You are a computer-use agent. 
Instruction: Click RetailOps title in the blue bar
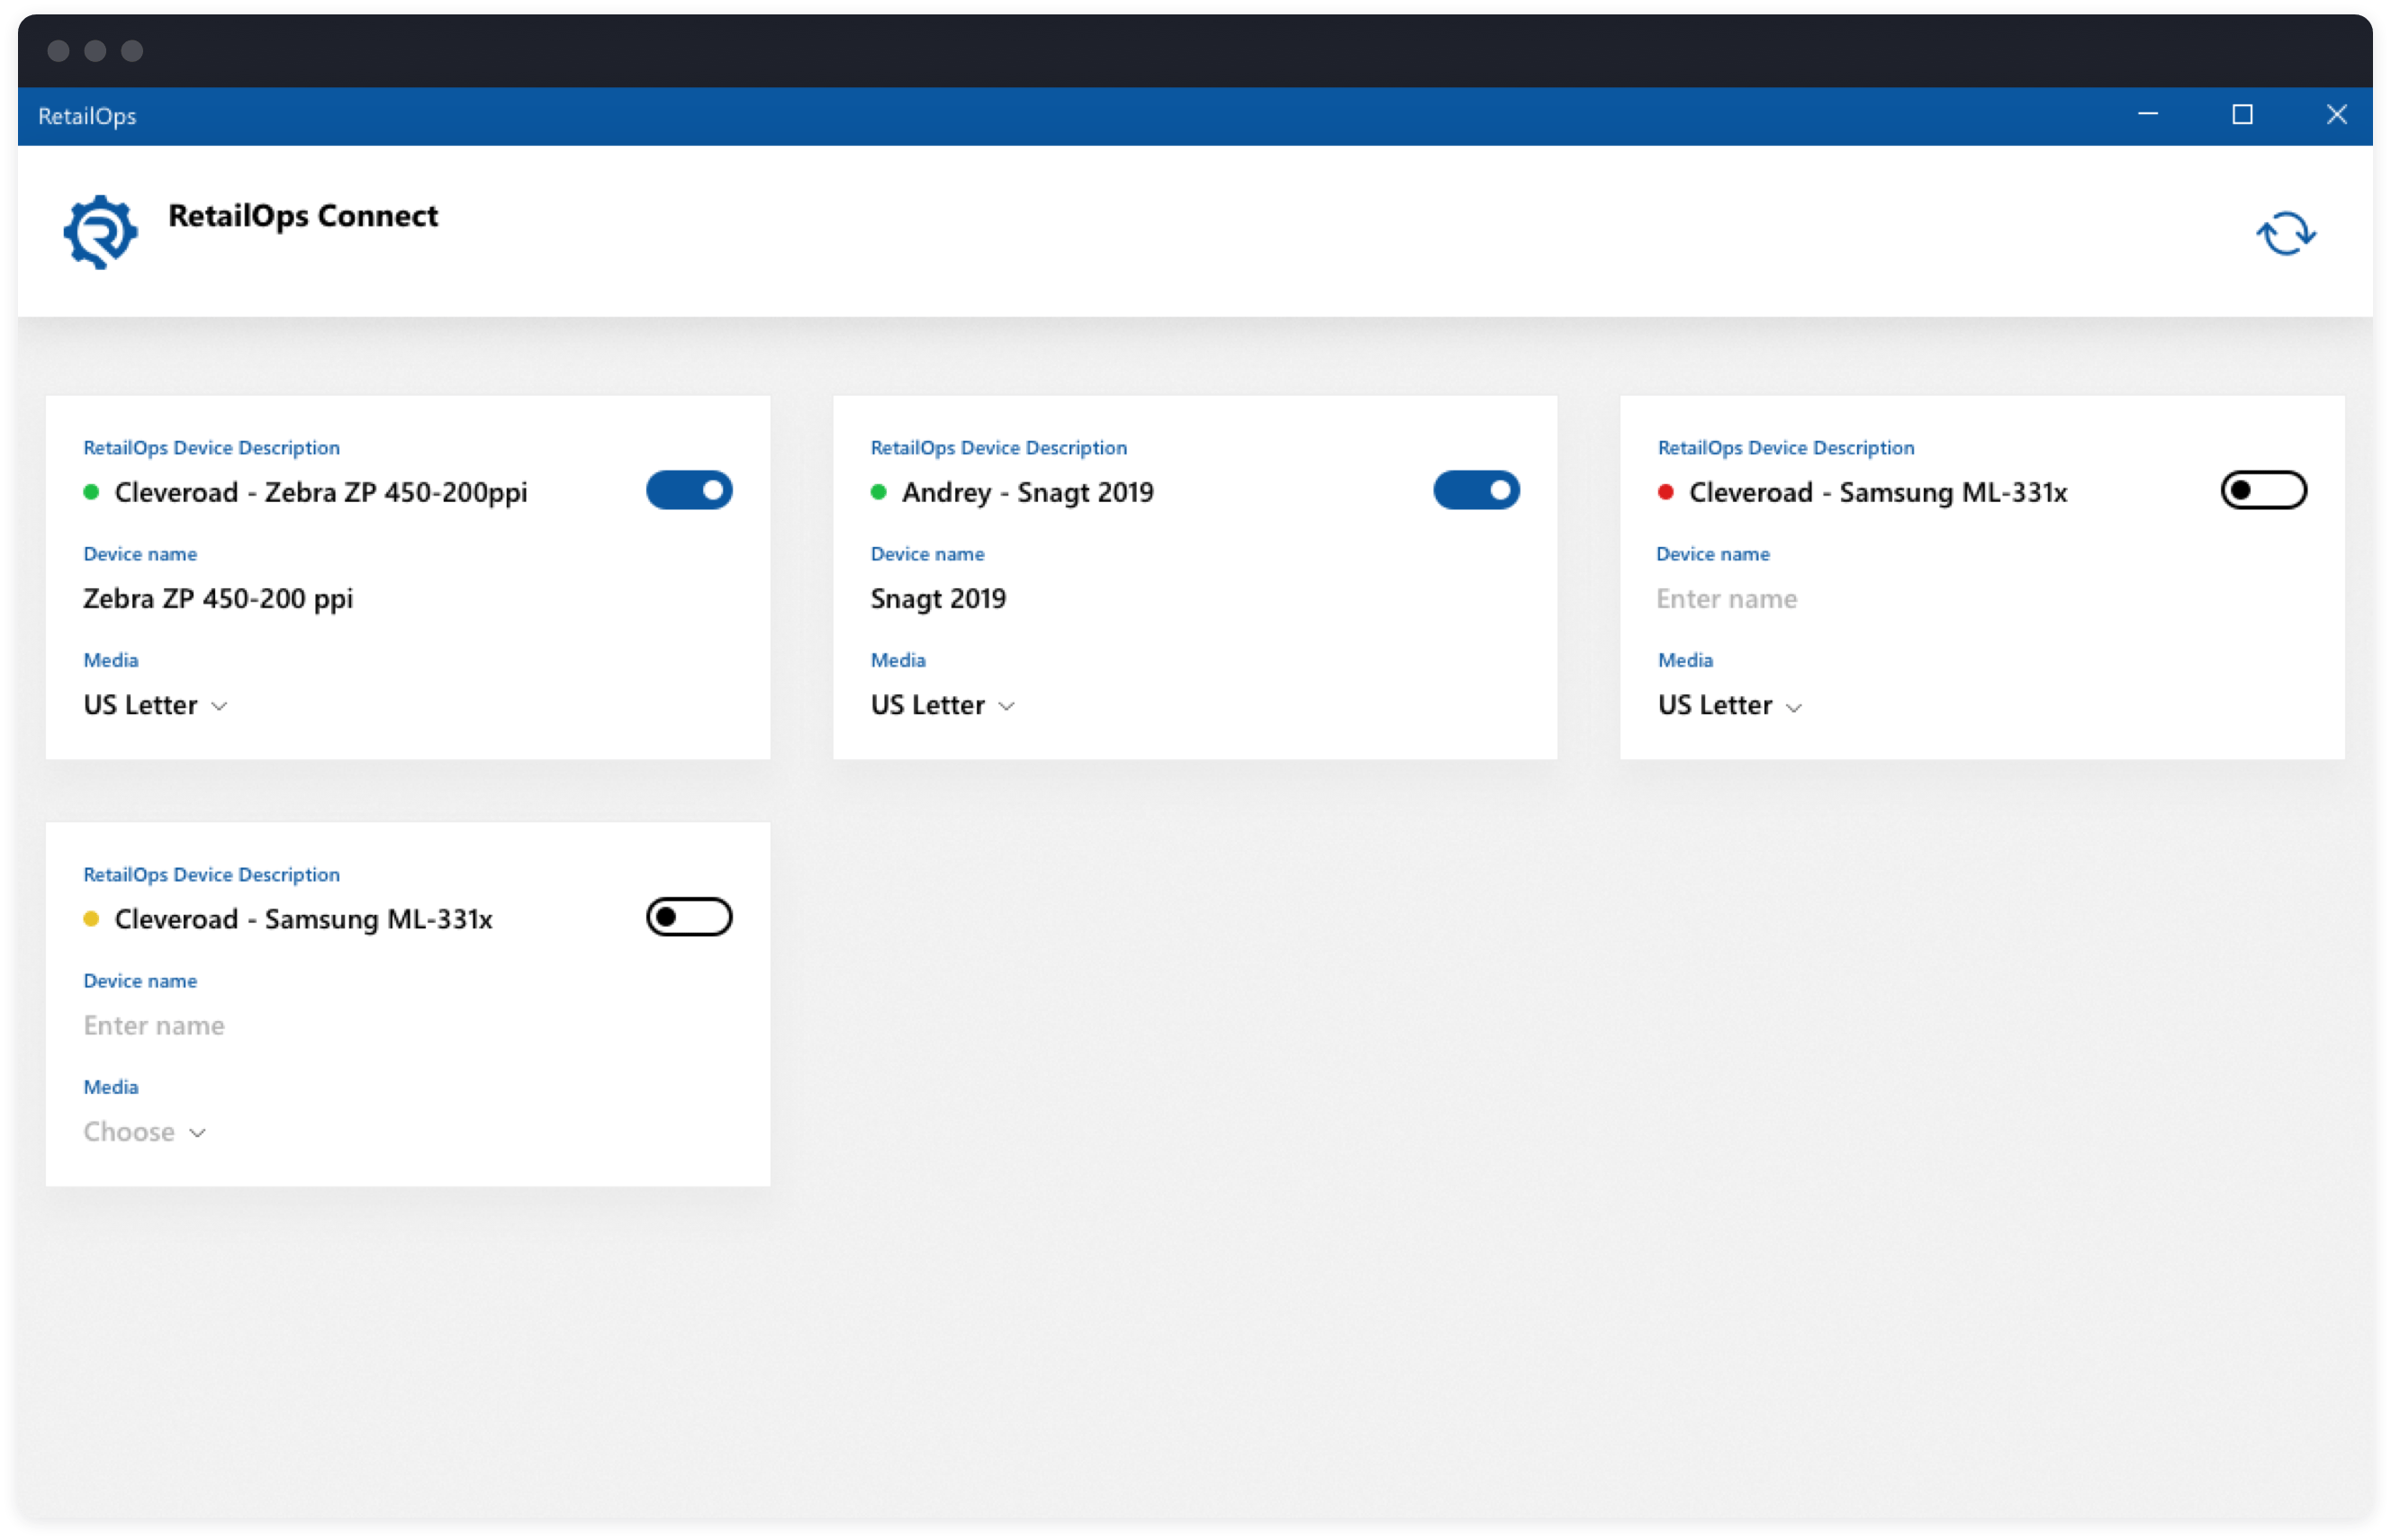point(87,116)
